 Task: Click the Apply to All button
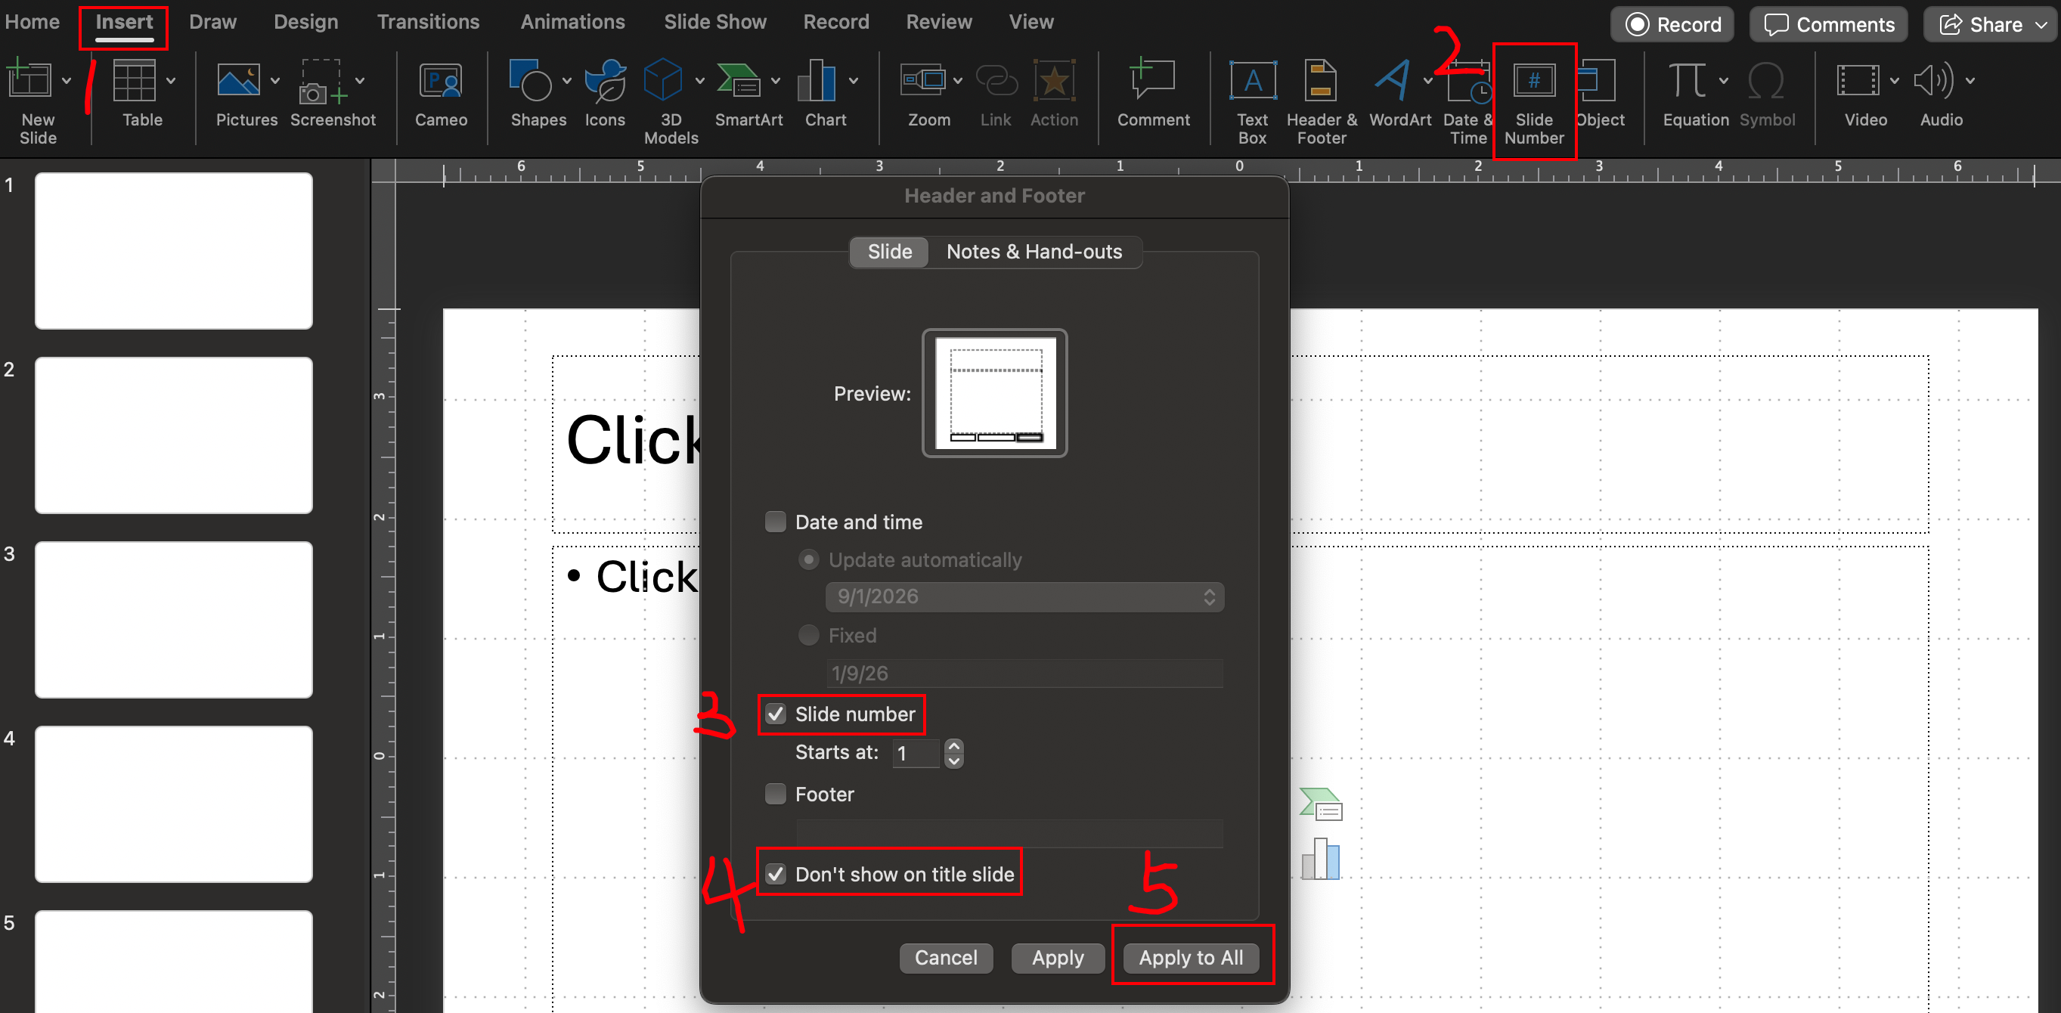pos(1190,957)
